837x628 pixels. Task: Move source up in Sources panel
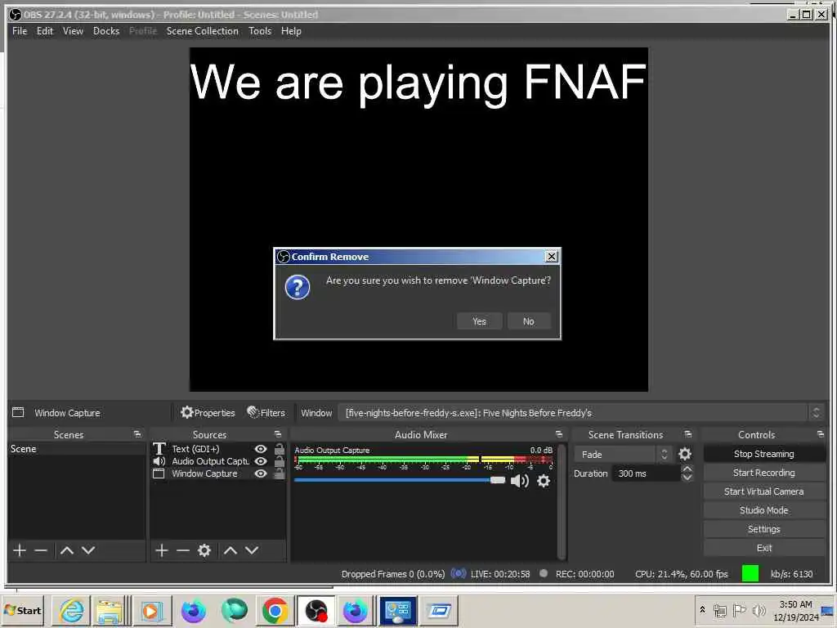pyautogui.click(x=230, y=550)
